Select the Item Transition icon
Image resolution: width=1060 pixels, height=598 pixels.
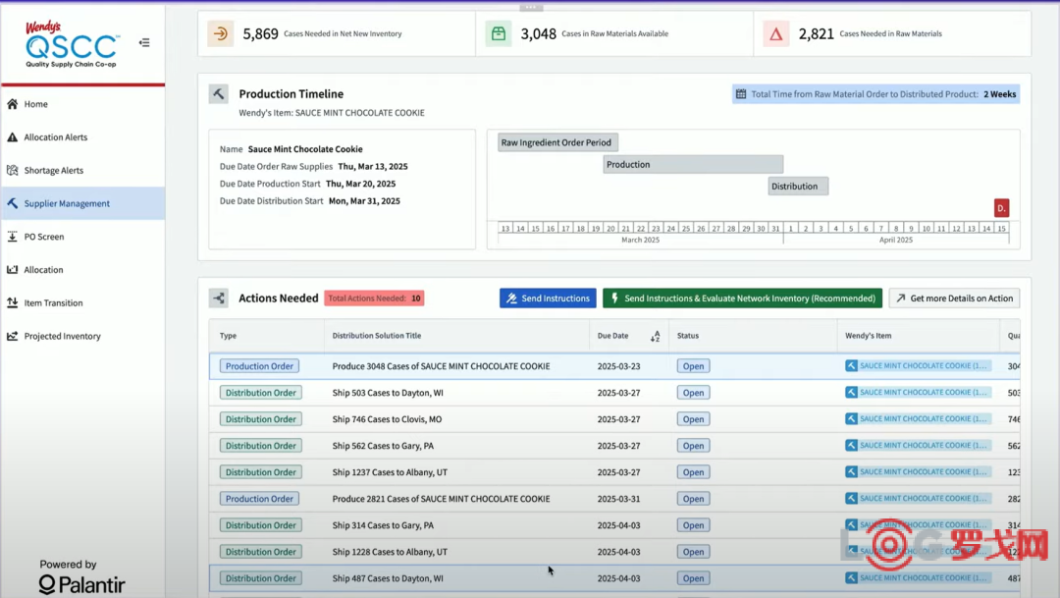point(12,302)
